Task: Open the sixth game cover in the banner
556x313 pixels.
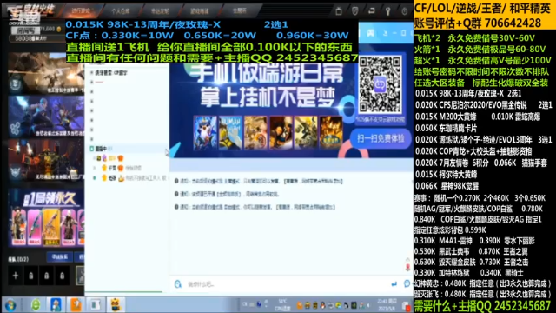Action: tap(331, 132)
